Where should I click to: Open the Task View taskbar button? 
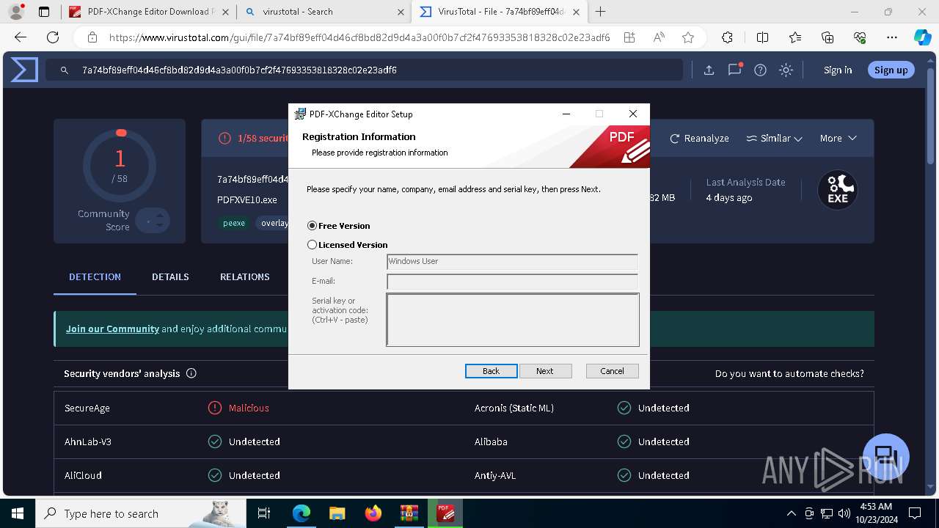[265, 513]
